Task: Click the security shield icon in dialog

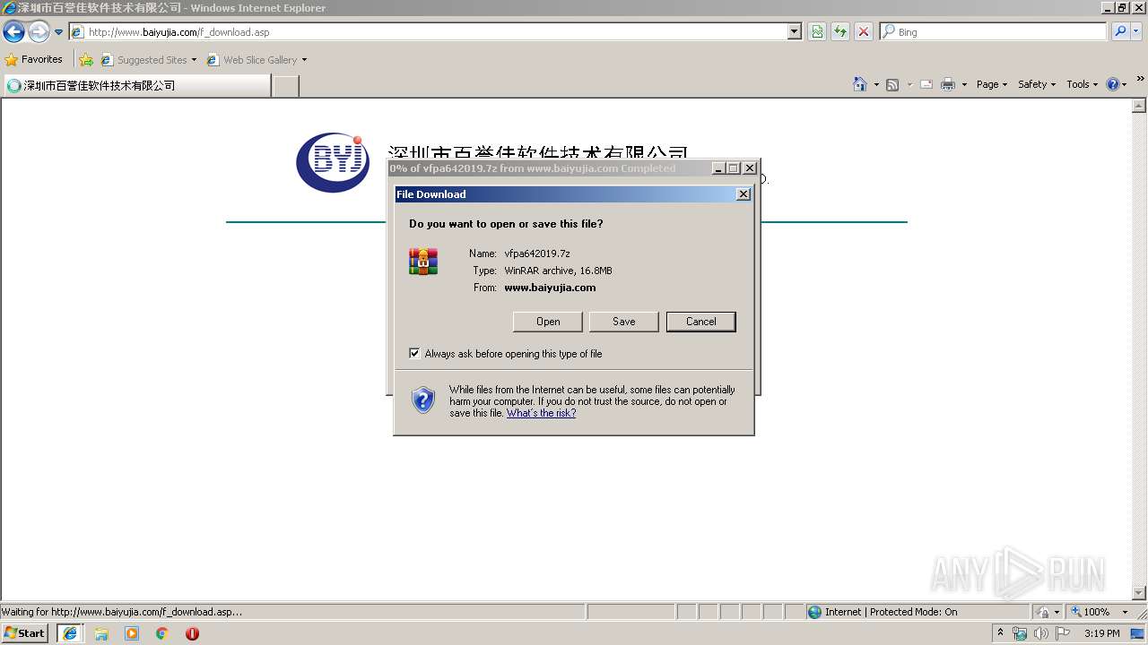Action: coord(423,400)
